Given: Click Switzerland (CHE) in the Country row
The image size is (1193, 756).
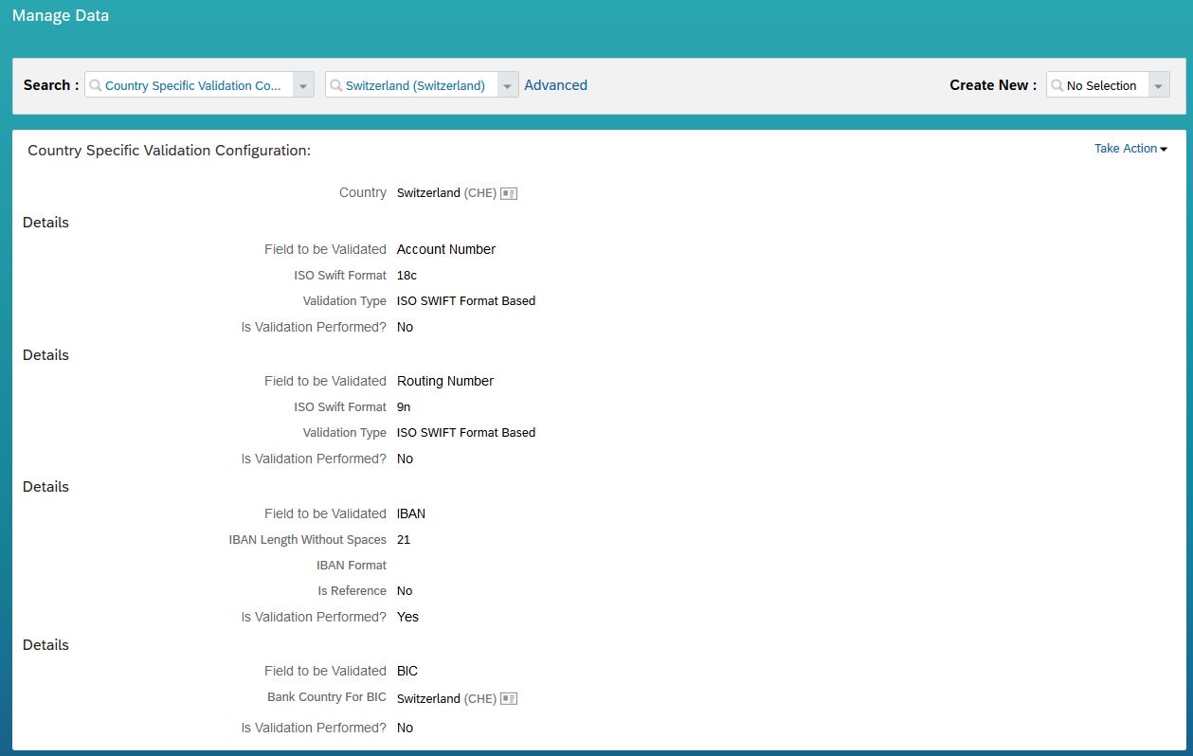Looking at the screenshot, I should [446, 193].
